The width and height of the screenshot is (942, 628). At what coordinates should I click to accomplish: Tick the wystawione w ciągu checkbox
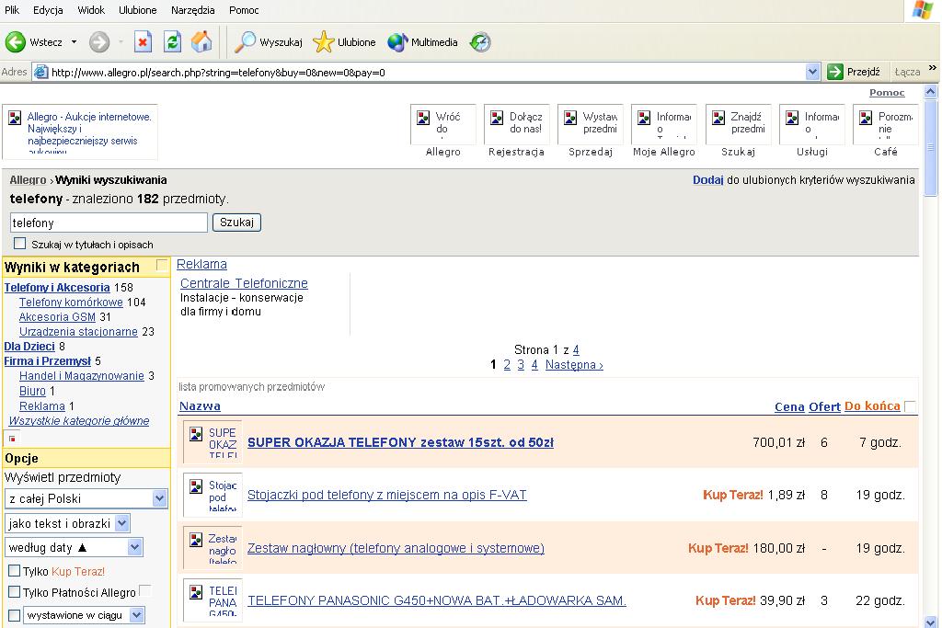15,615
